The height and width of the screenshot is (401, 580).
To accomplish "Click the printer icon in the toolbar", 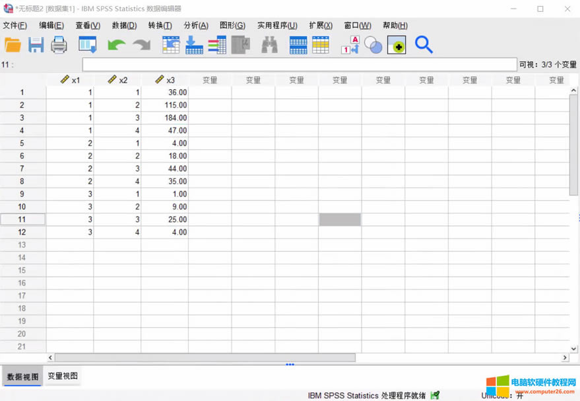I will tap(59, 45).
